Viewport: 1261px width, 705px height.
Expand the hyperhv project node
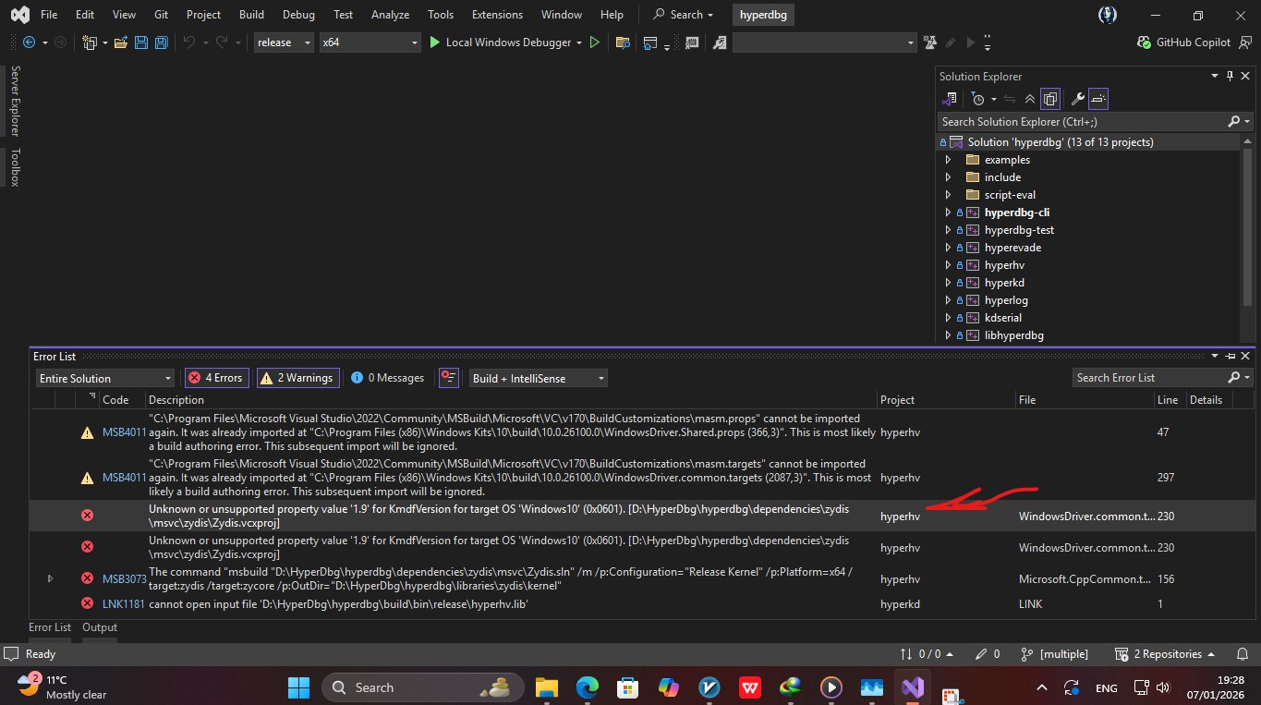tap(948, 265)
